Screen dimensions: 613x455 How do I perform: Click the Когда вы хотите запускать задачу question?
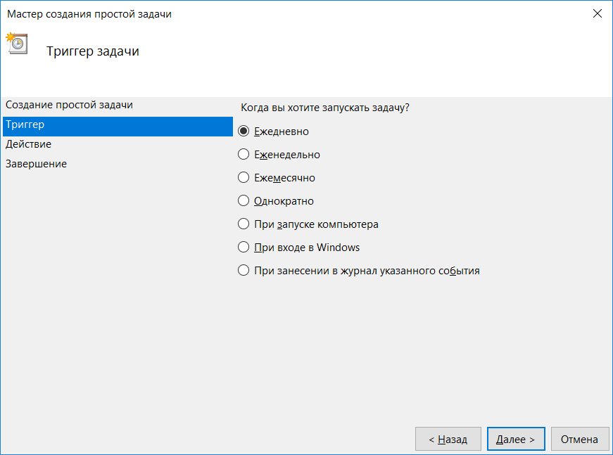click(x=325, y=108)
